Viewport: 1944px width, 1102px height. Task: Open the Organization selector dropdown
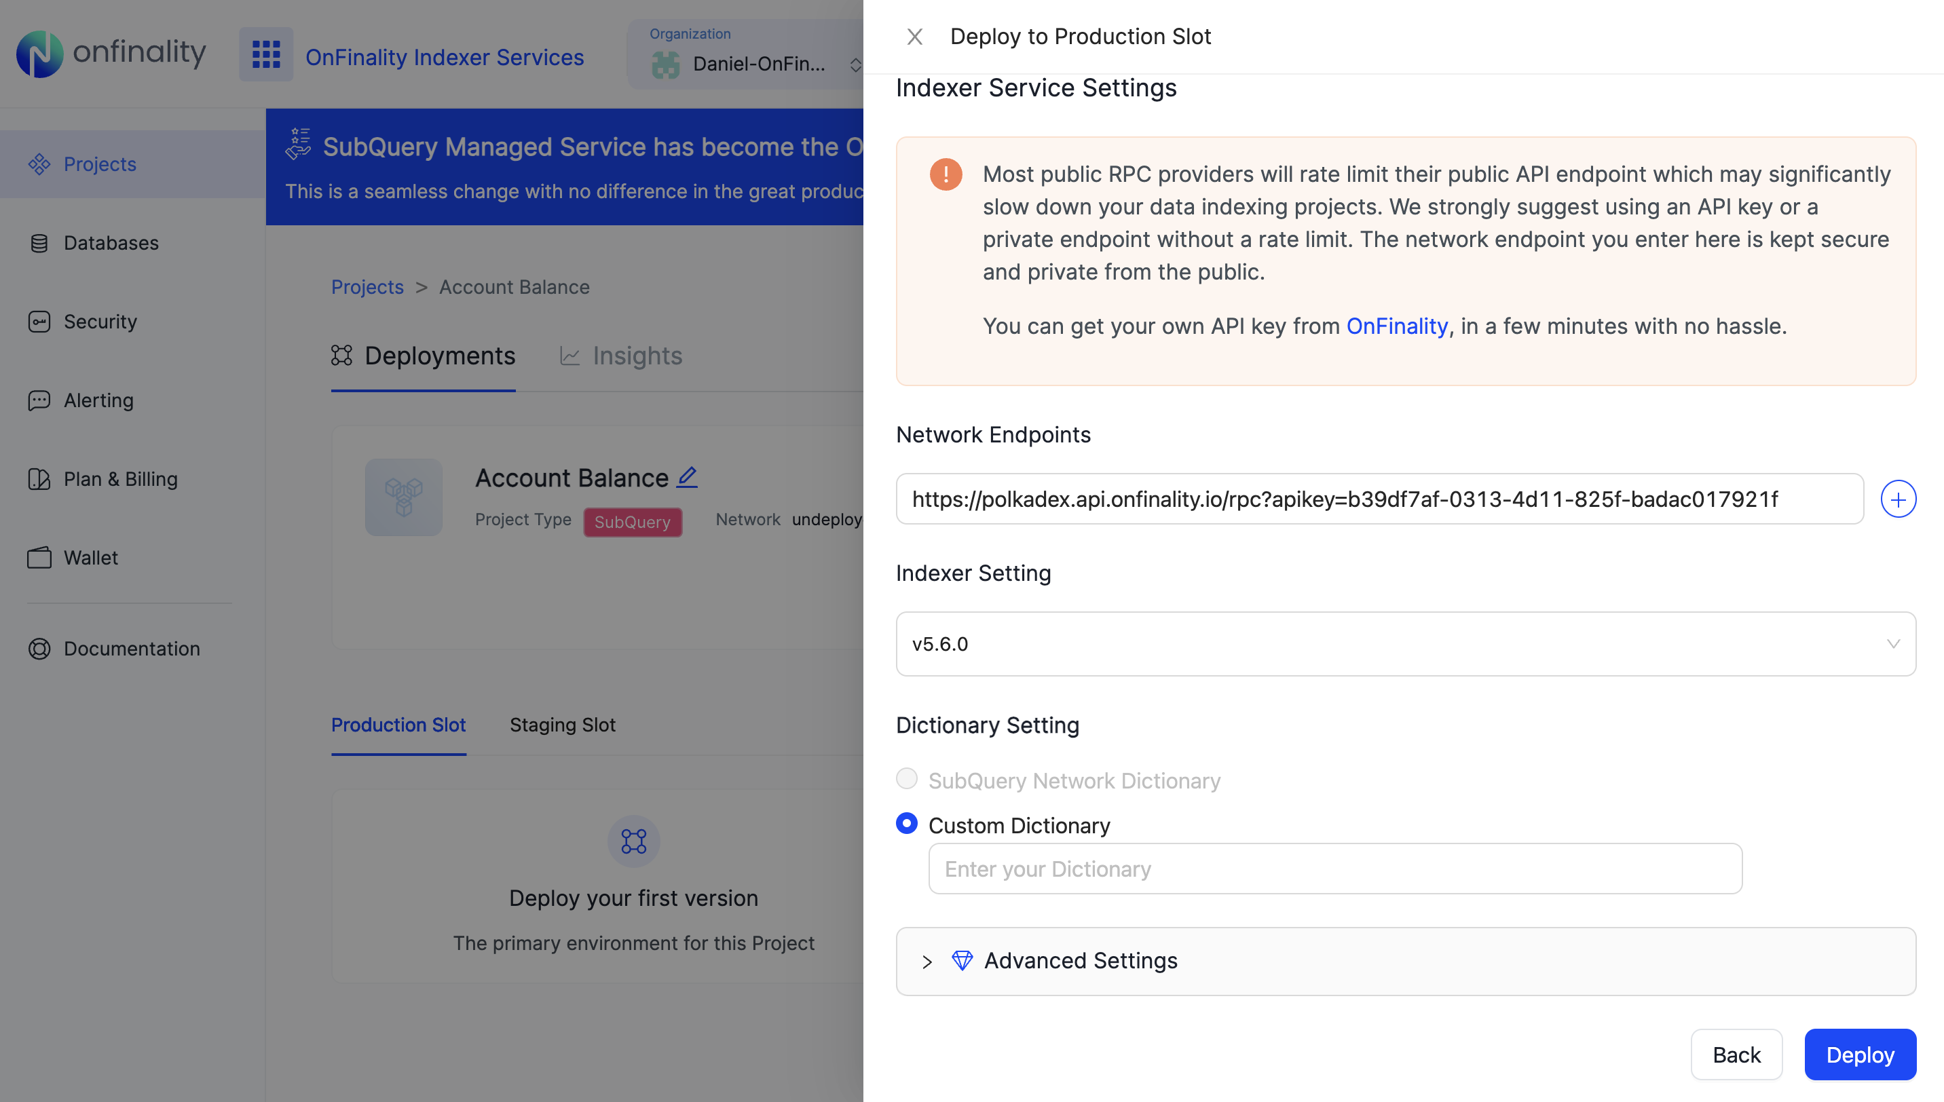tap(855, 64)
